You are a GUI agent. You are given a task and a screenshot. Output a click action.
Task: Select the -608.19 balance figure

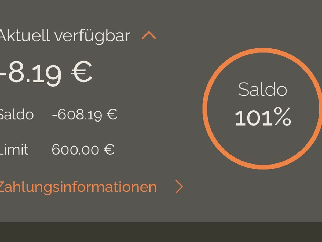[x=77, y=115]
